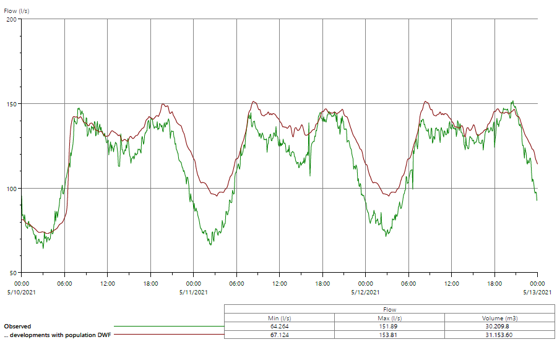Image resolution: width=557 pixels, height=342 pixels.
Task: Click the 30,209.8 volume cell
Action: point(499,326)
